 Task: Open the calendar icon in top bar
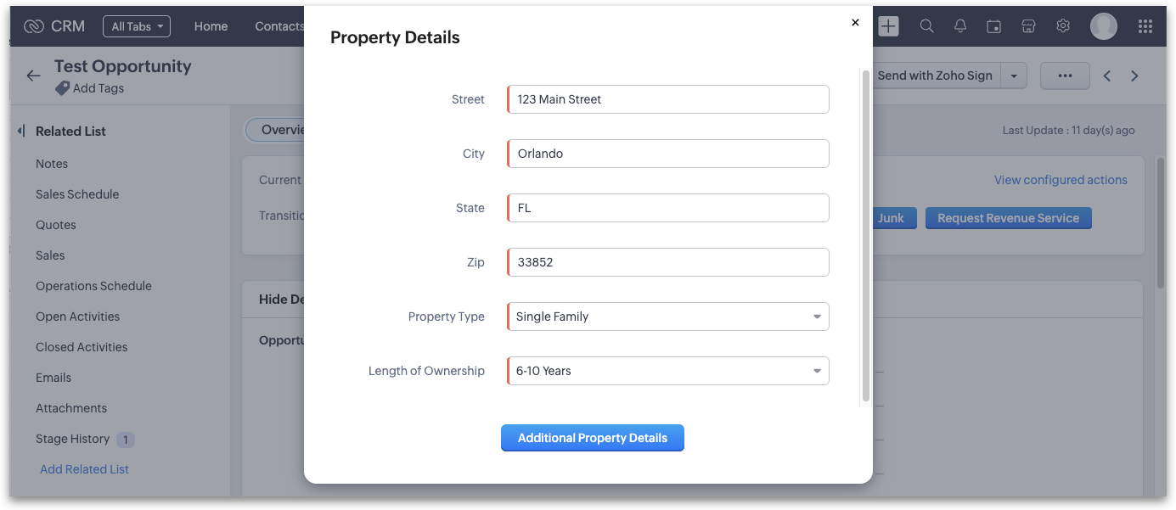coord(993,26)
